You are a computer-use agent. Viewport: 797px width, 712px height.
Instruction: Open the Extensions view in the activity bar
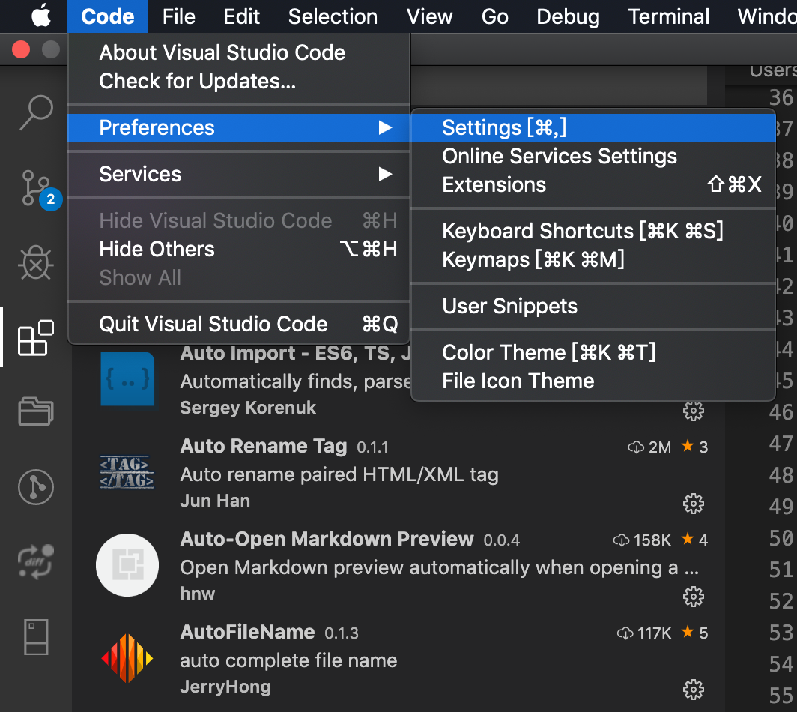tap(35, 337)
